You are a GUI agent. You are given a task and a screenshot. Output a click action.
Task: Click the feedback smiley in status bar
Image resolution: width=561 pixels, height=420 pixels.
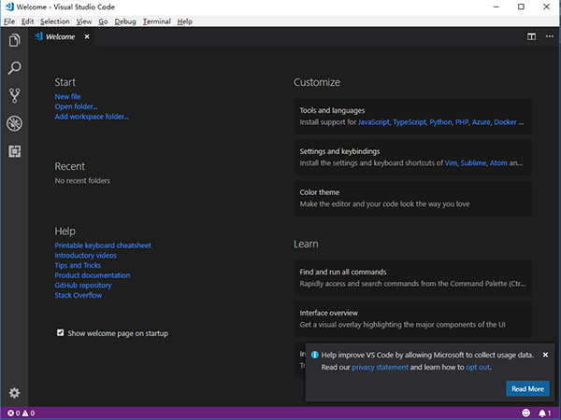[525, 413]
